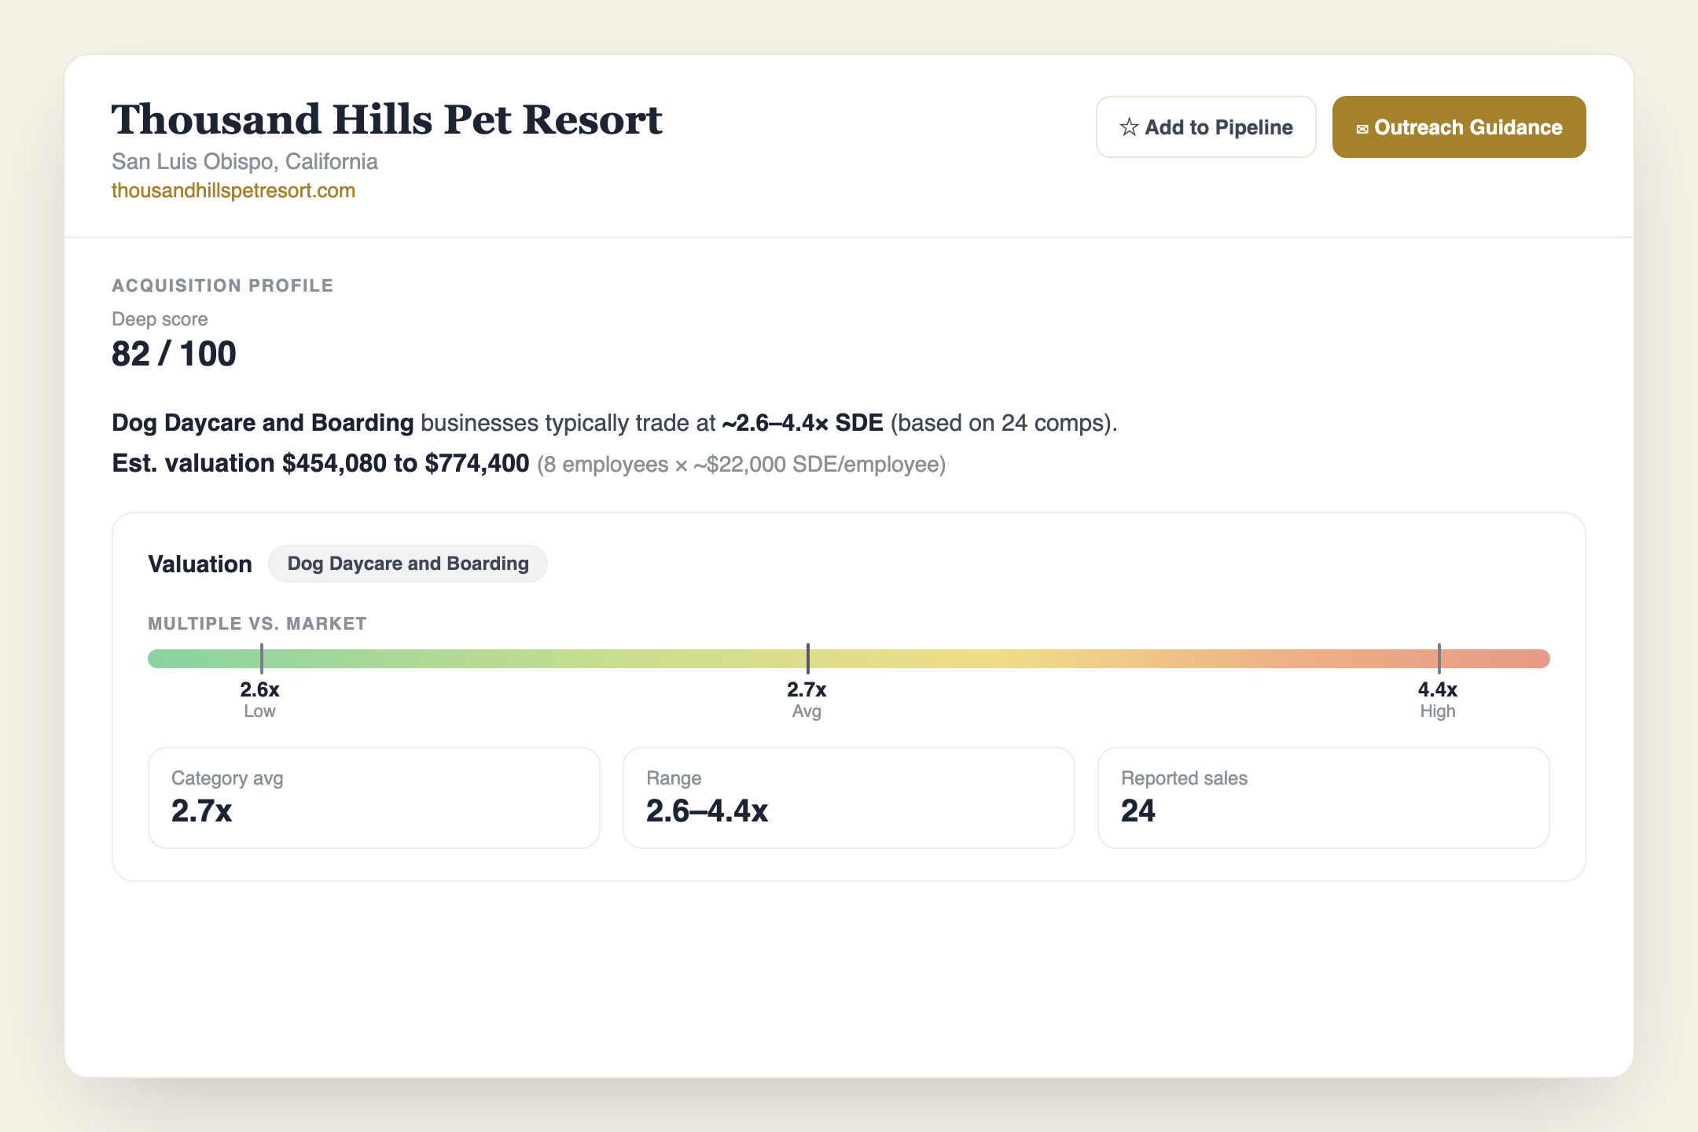Select the Est. valuation range text
Image resolution: width=1698 pixels, height=1132 pixels.
click(321, 463)
